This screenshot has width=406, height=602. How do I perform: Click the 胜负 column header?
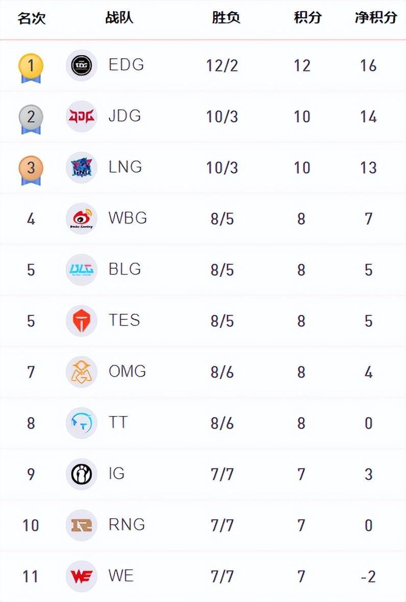226,18
